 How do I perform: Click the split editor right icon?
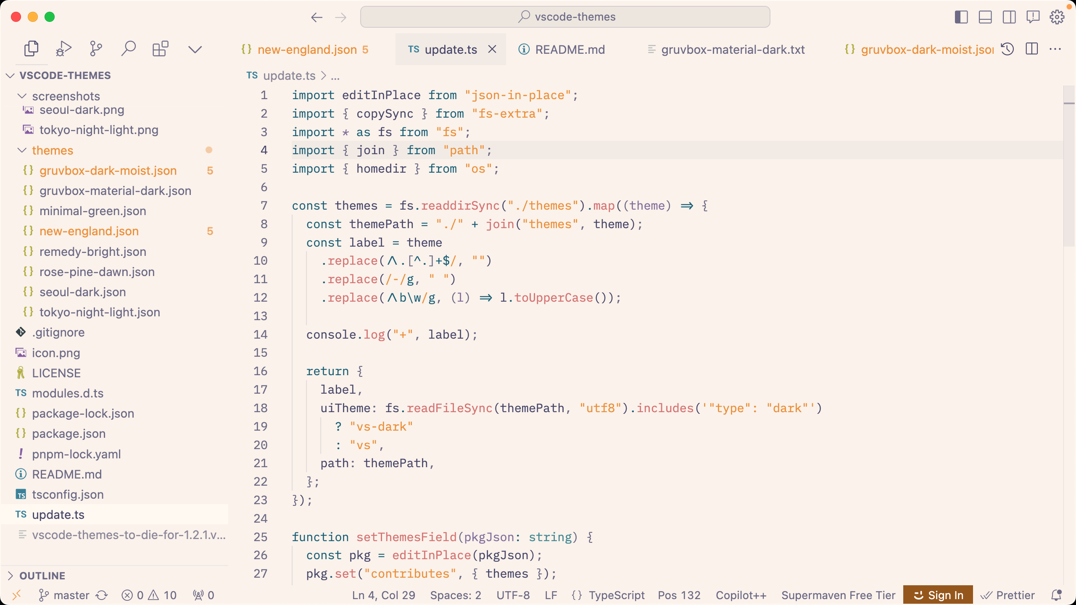click(1031, 49)
